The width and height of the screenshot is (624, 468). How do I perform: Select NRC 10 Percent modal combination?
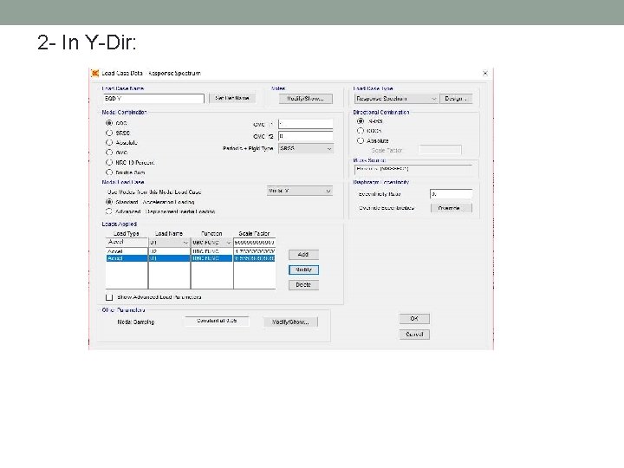point(109,162)
